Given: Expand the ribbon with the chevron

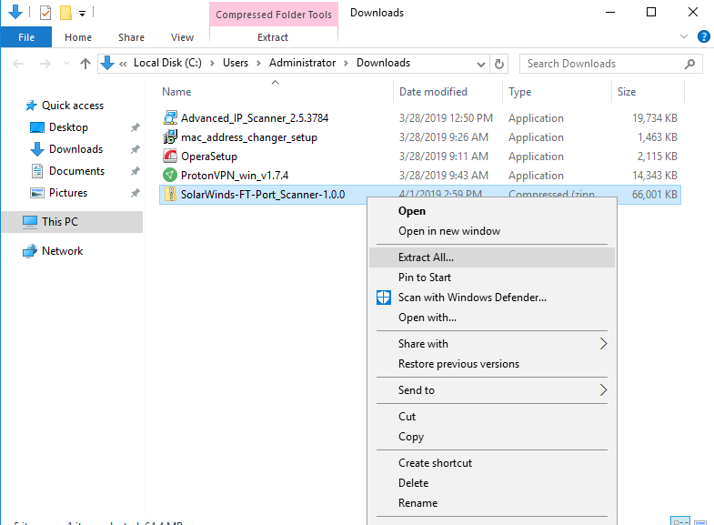Looking at the screenshot, I should [683, 36].
